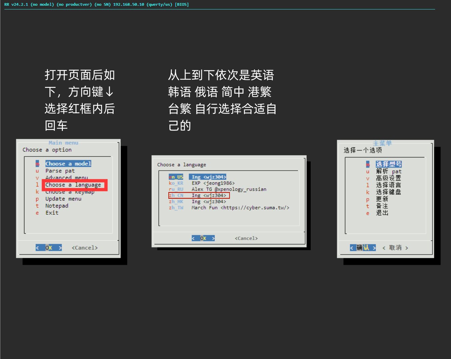The height and width of the screenshot is (359, 451).
Task: Click 取消 in the Chinese menu dialog
Action: (x=396, y=247)
